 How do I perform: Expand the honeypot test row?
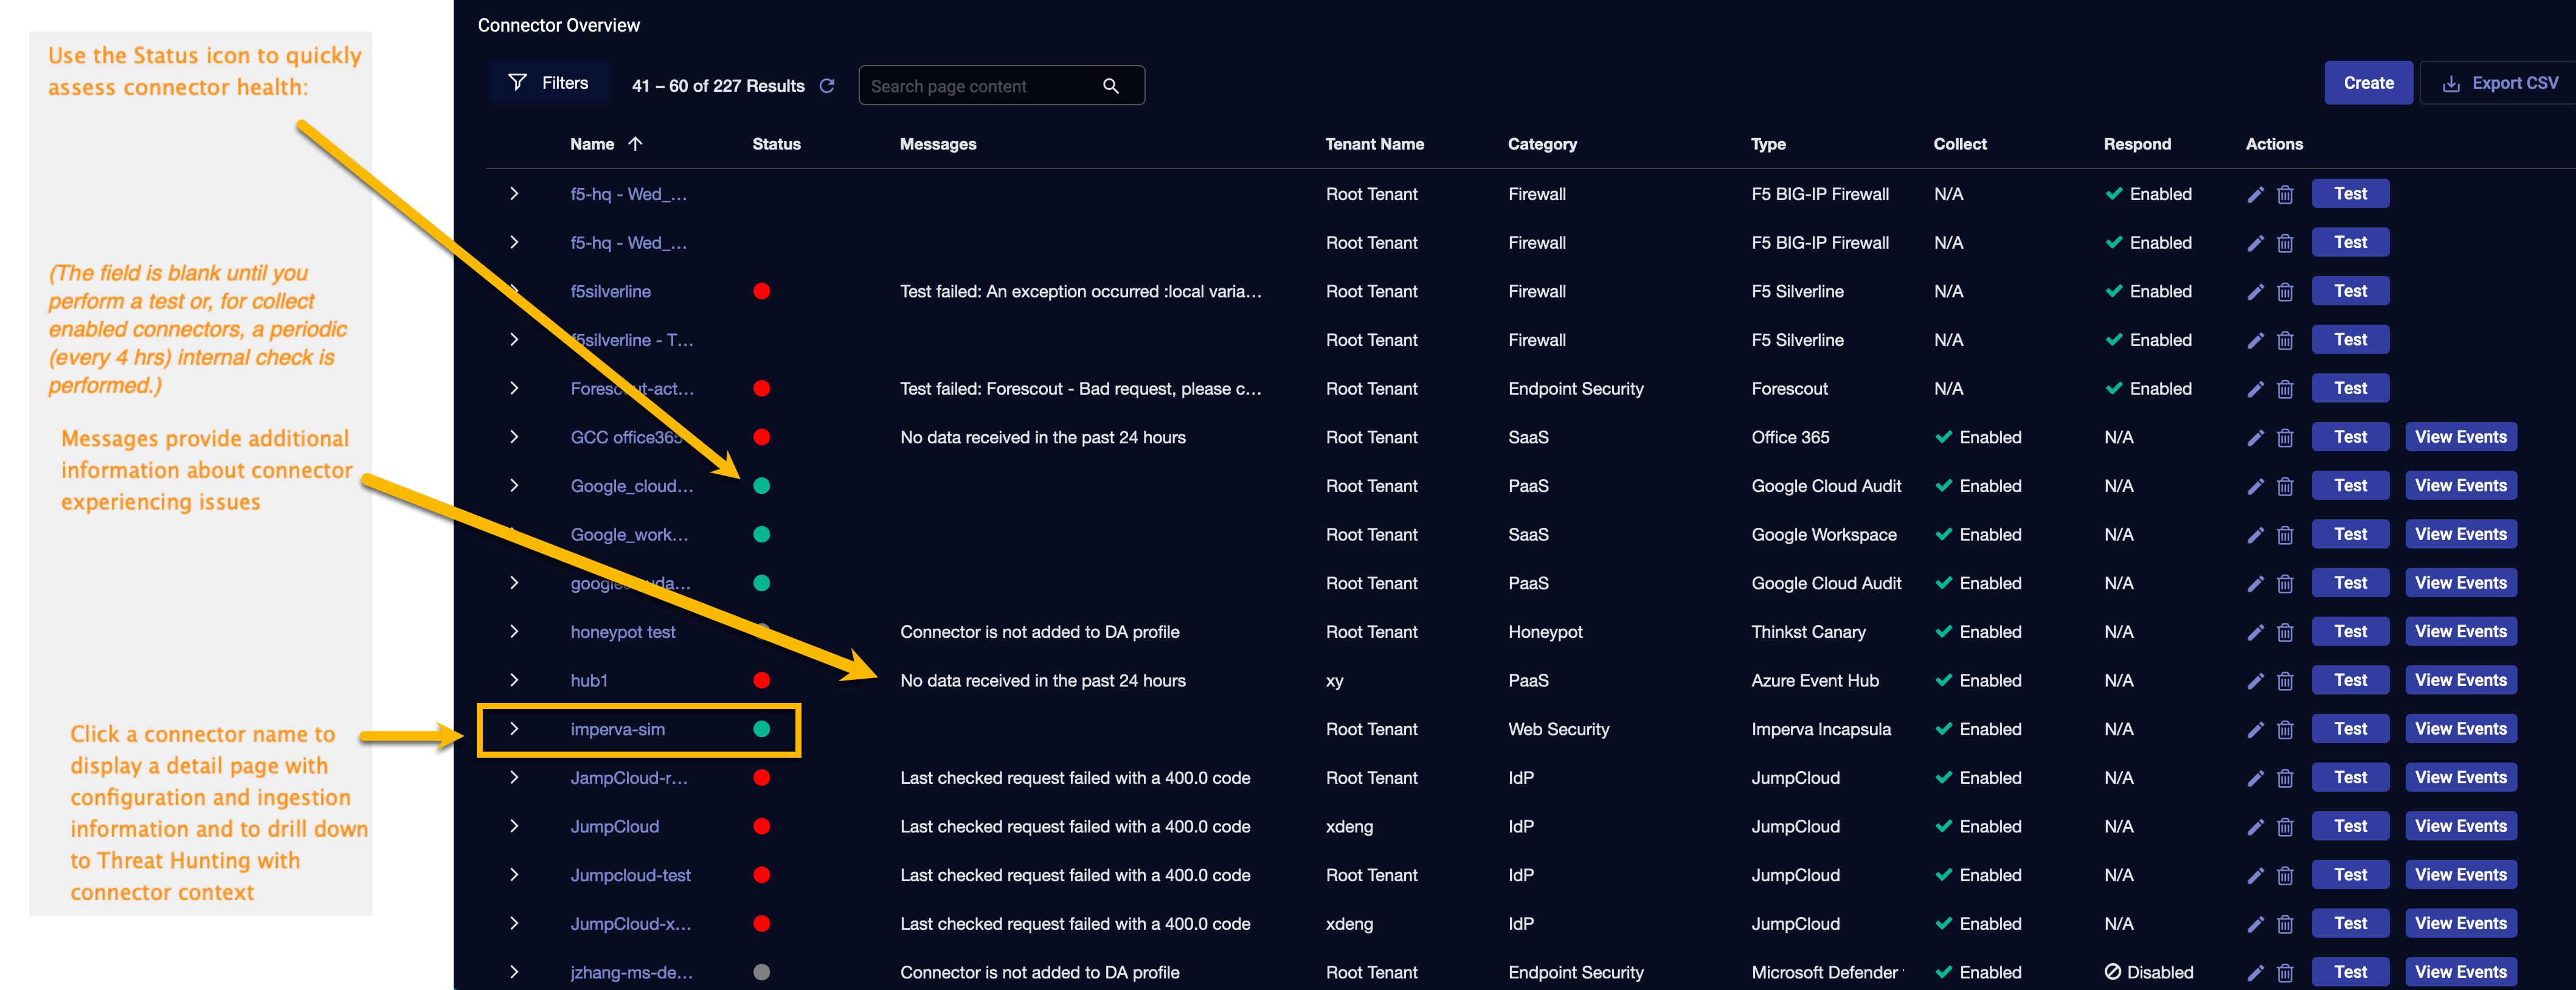(x=513, y=632)
